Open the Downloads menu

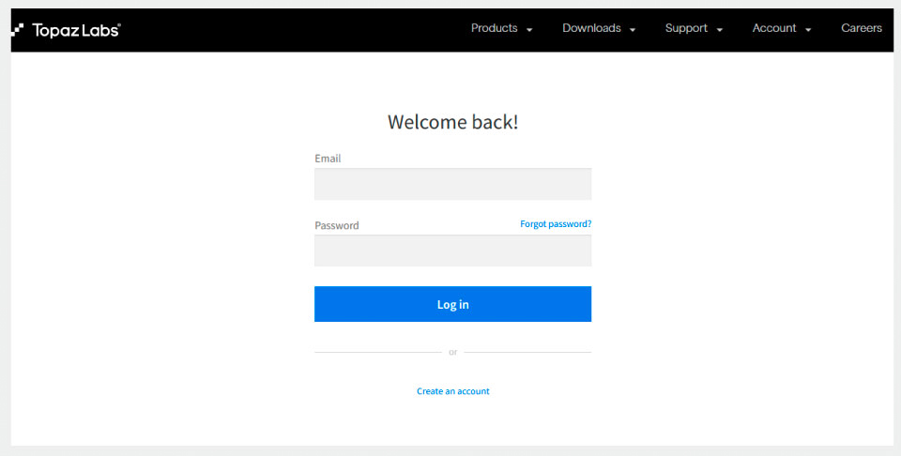coord(591,28)
